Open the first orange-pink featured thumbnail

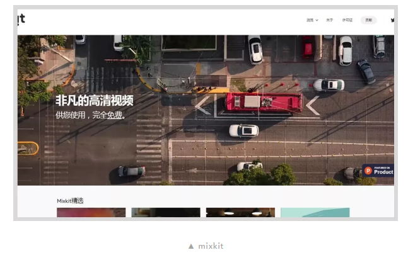(x=91, y=212)
